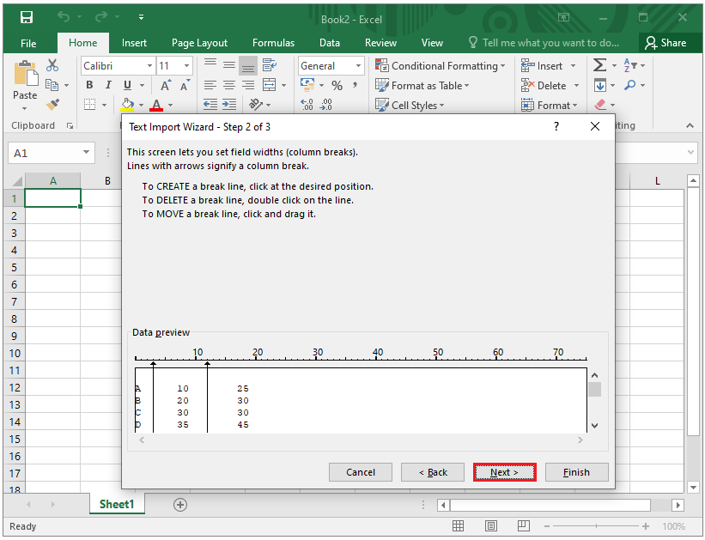Cancel the Text Import Wizard
The height and width of the screenshot is (540, 705).
(x=360, y=471)
